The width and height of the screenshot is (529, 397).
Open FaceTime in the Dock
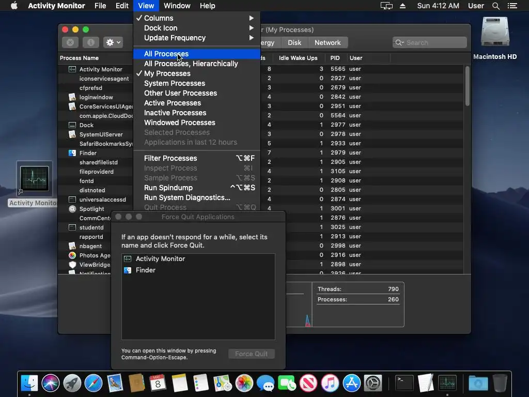coord(287,383)
